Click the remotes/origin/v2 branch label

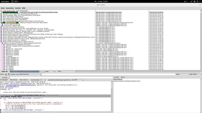[x=12, y=23]
